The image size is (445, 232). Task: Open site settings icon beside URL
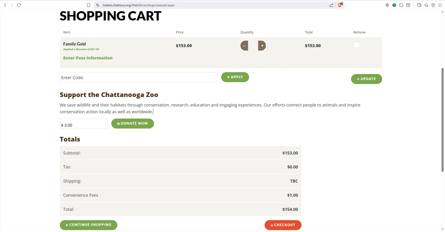98,5
